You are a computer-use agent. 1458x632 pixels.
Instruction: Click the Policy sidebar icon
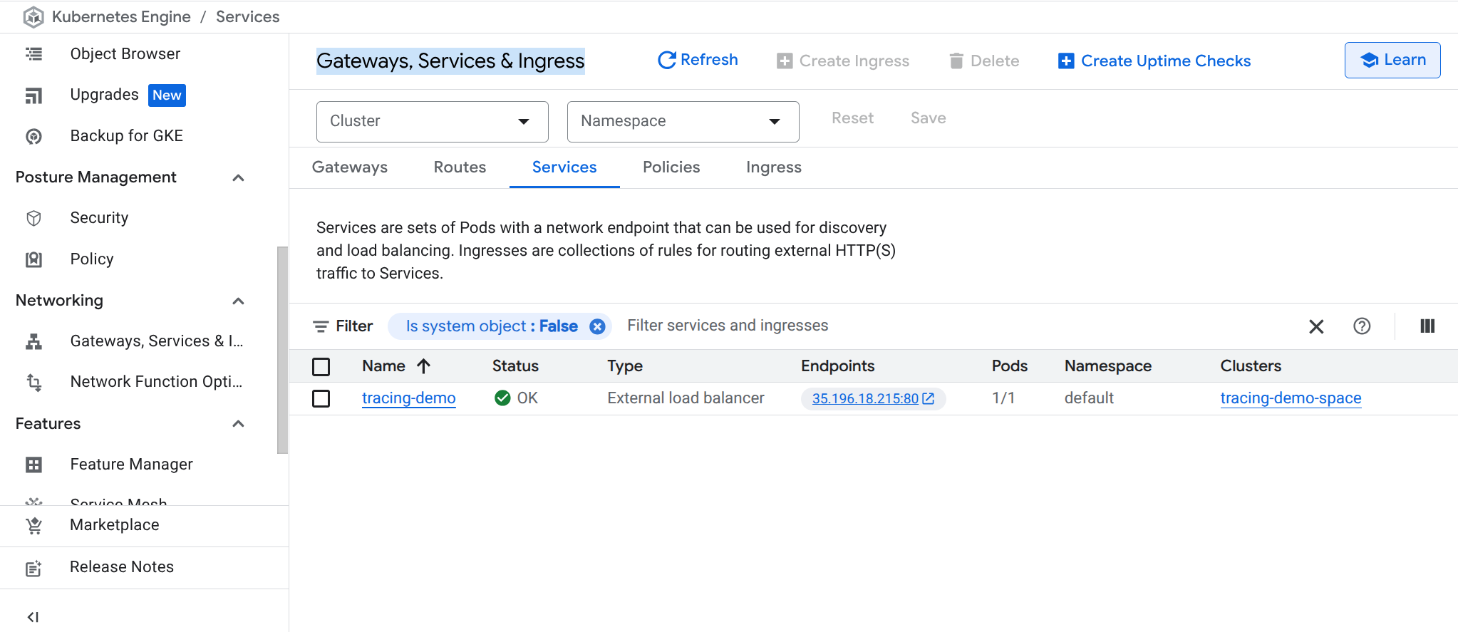point(33,259)
